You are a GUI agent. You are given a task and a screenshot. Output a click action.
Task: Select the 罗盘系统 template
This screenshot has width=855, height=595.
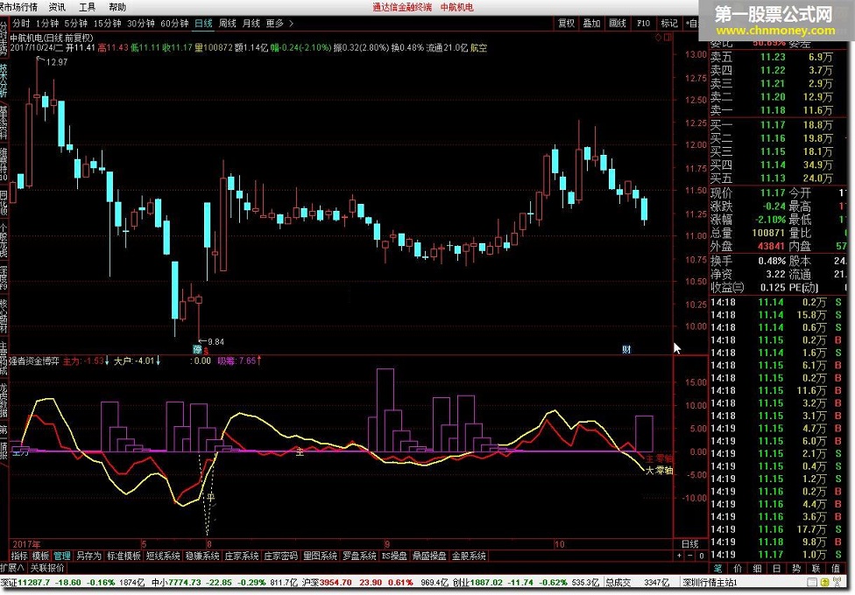(359, 556)
